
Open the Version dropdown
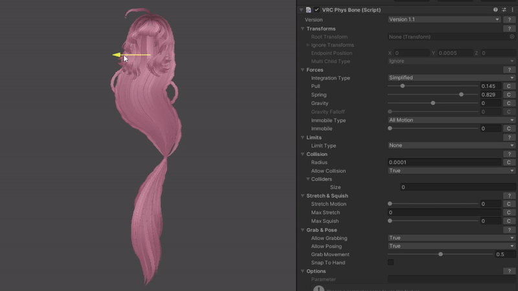(444, 19)
